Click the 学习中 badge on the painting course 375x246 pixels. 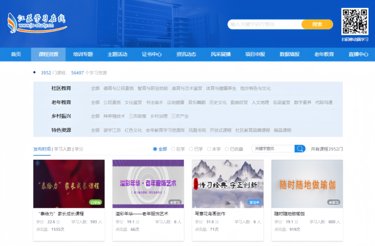255,202
